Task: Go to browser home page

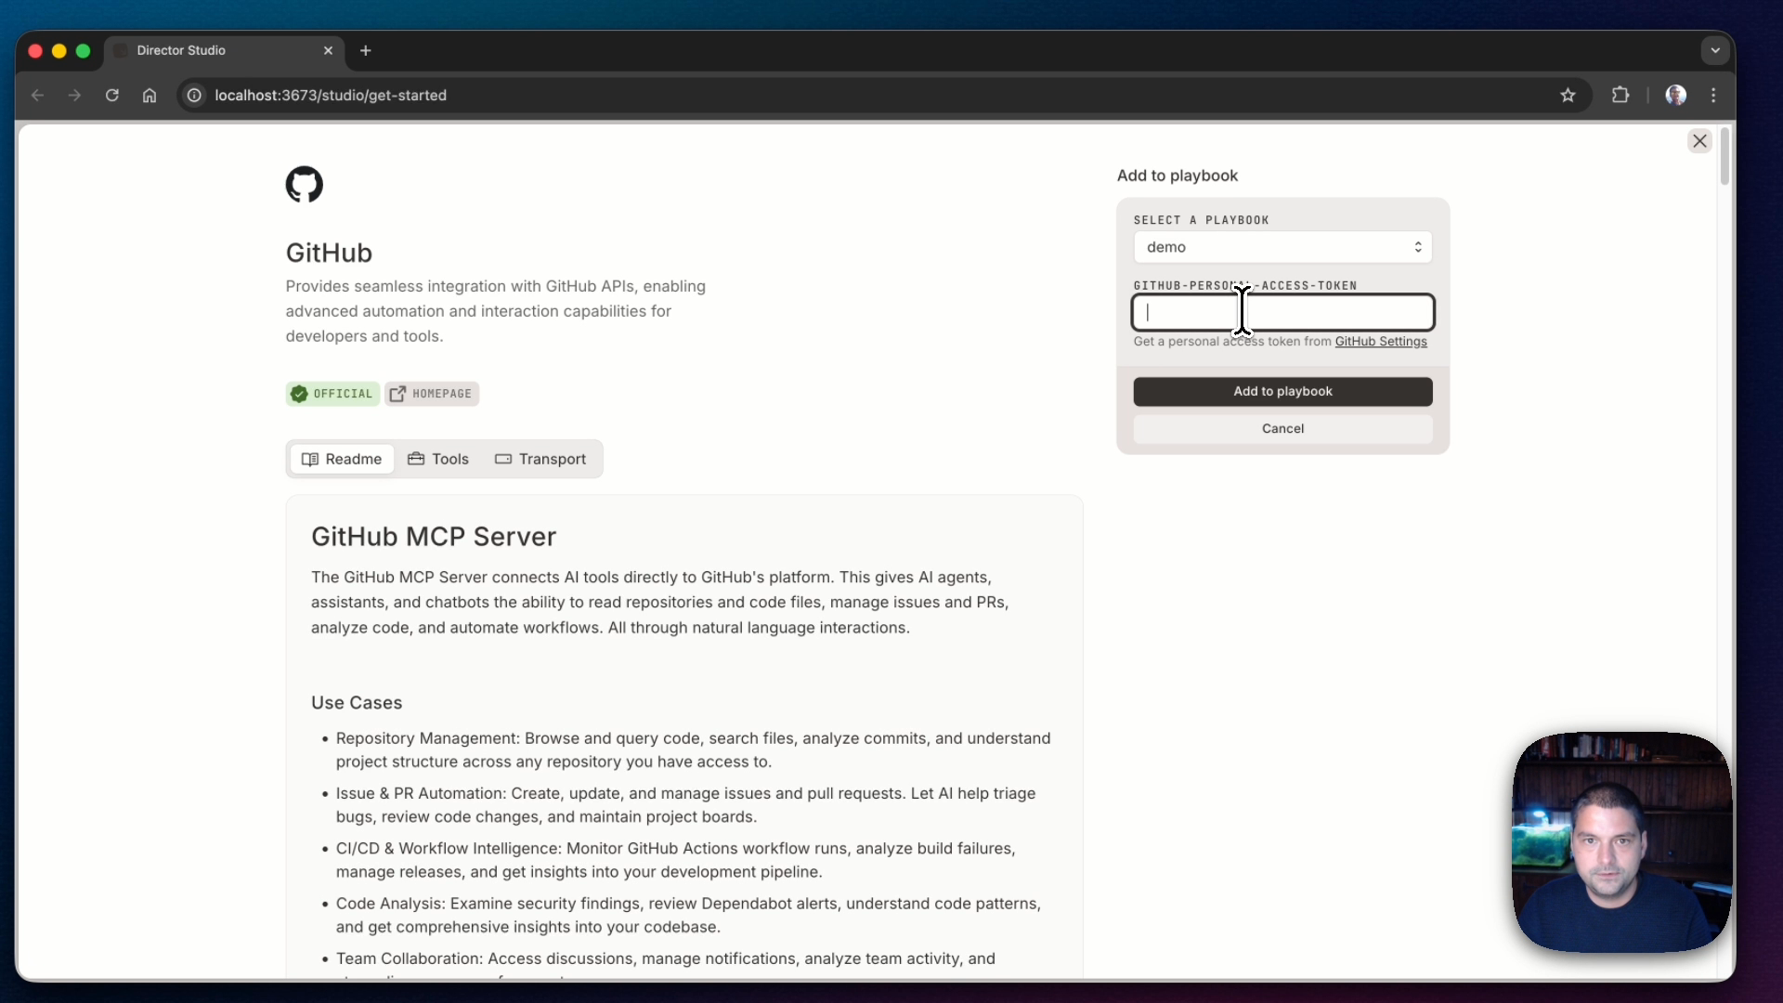Action: click(x=150, y=95)
